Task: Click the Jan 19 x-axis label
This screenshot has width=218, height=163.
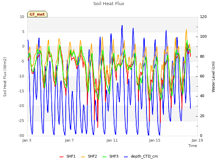Action: click(x=197, y=140)
